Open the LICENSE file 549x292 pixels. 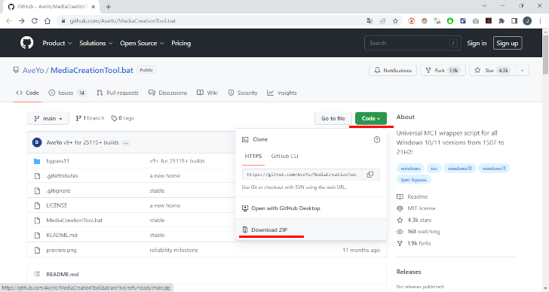(57, 205)
